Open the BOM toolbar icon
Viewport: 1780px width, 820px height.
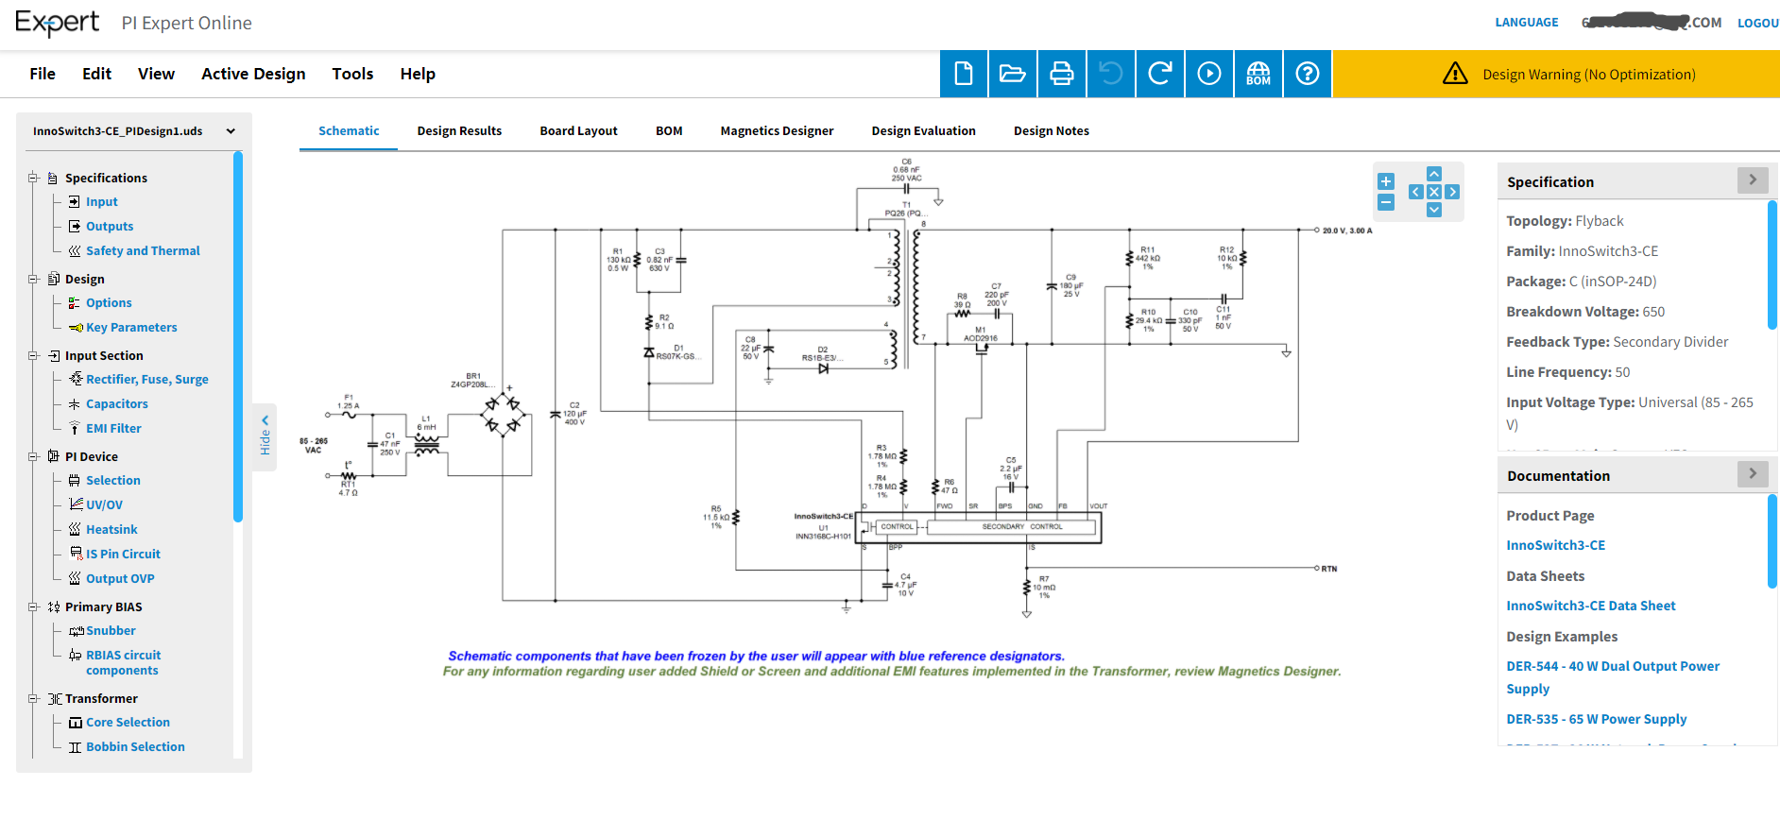1258,74
